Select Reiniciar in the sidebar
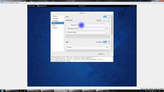This screenshot has width=164, height=92. (x=58, y=28)
